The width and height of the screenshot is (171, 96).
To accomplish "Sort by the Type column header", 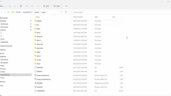I will pos(96,17).
